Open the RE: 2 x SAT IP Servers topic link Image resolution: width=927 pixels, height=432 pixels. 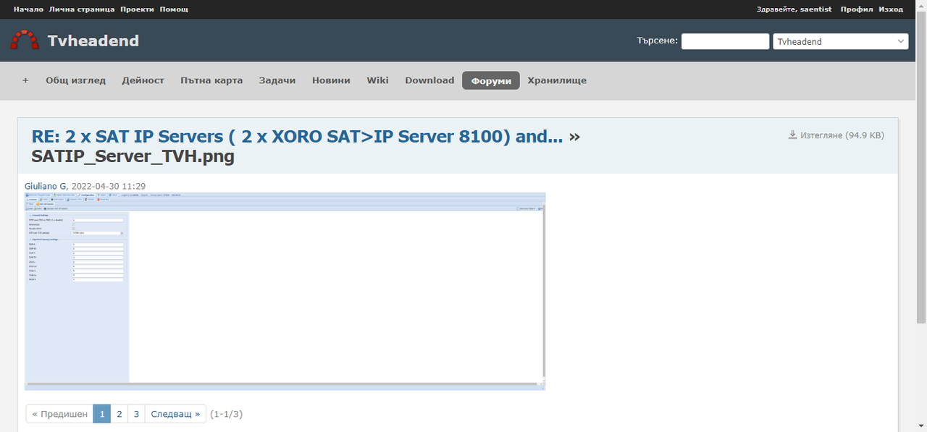click(297, 137)
